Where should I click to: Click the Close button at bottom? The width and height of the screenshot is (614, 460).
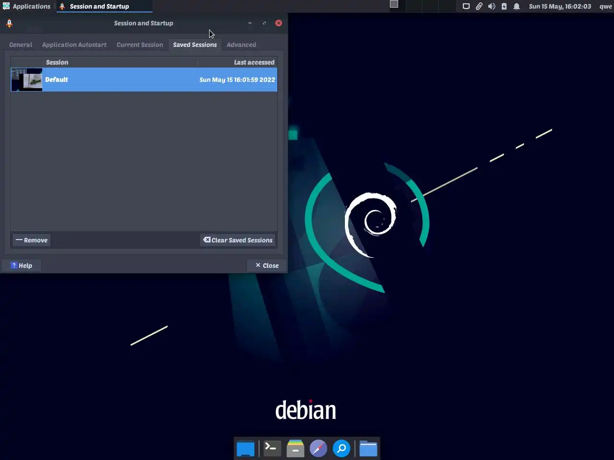tap(267, 265)
